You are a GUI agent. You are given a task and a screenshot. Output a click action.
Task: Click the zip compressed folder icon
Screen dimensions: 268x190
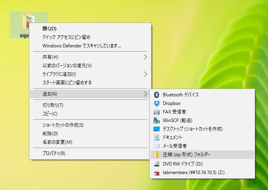[x=157, y=155]
